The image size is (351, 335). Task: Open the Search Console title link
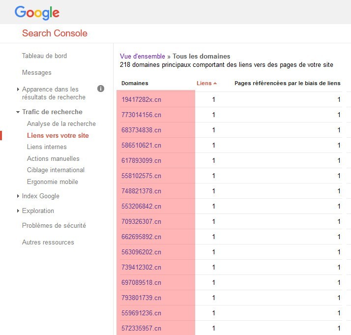click(55, 33)
